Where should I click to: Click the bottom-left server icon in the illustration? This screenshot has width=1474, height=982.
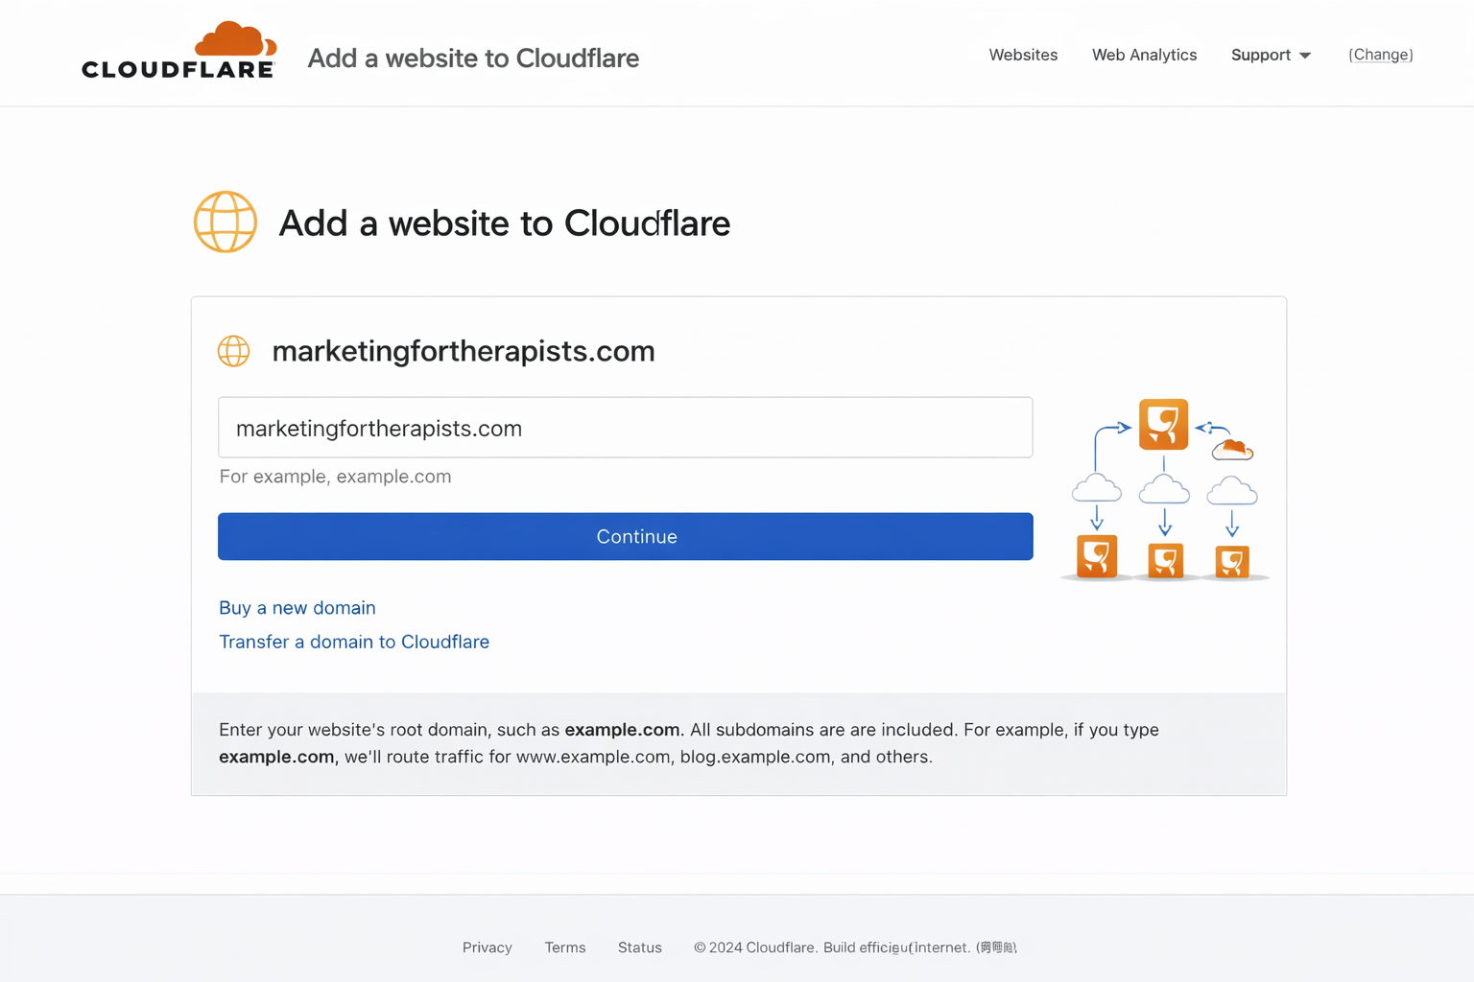point(1096,557)
